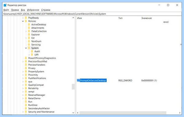Click the NonEnum folder icon
The height and width of the screenshot is (117, 184).
29,41
